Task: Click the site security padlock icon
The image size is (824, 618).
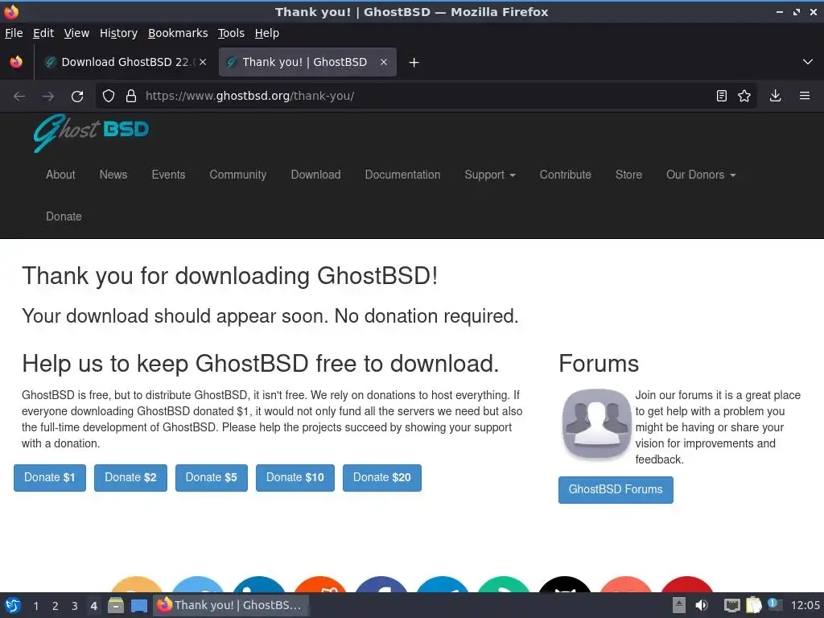Action: pyautogui.click(x=131, y=96)
